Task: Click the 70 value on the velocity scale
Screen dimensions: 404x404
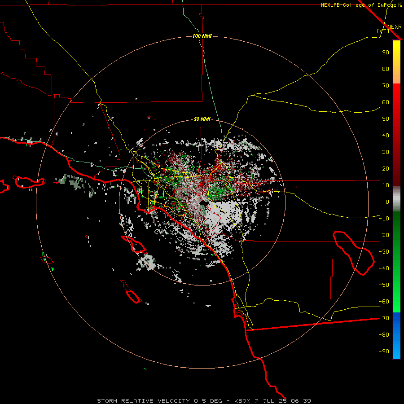Action: 386,86
